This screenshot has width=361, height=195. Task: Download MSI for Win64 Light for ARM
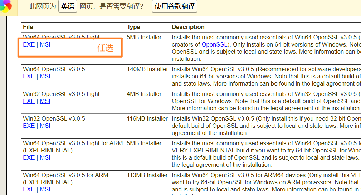coord(45,157)
